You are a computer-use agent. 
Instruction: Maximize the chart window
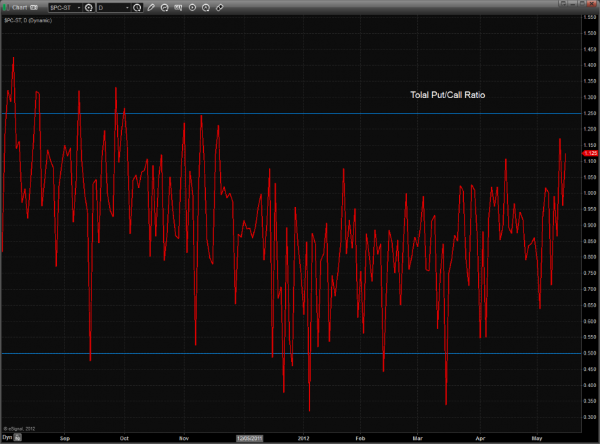(582, 3)
